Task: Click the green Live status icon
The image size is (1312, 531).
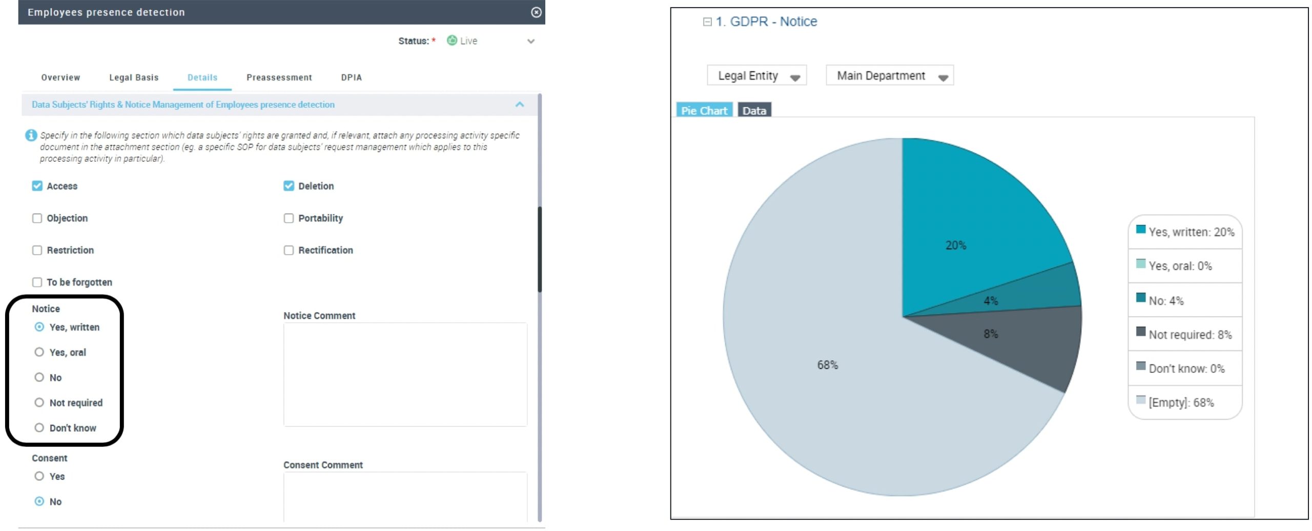Action: [452, 40]
